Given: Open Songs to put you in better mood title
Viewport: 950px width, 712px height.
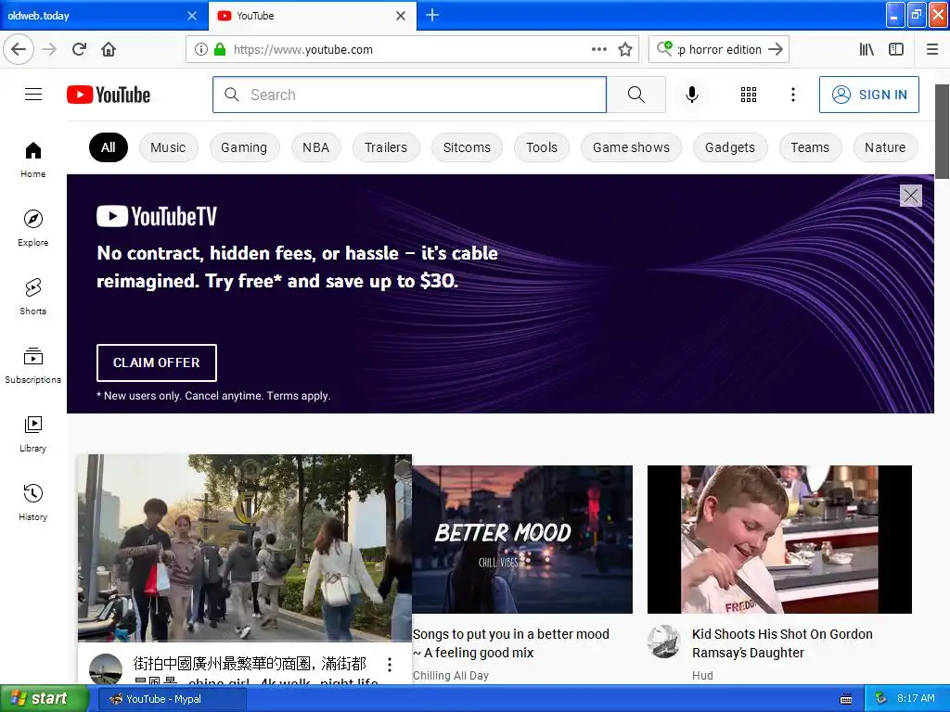Looking at the screenshot, I should pos(511,643).
